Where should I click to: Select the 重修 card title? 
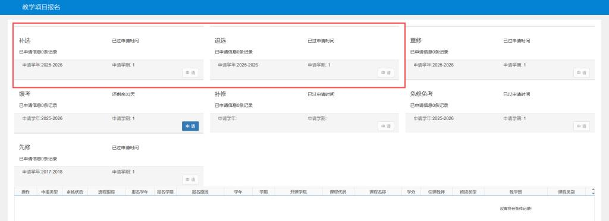click(416, 41)
